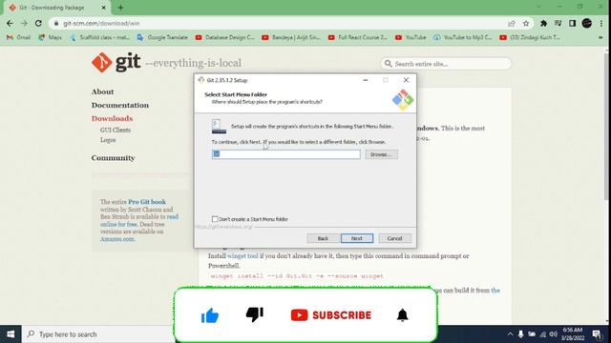Click the git logo on the website
The image size is (611, 343).
(116, 62)
